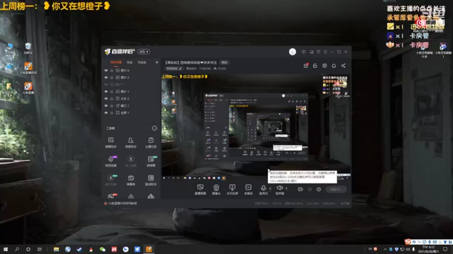Open settings gear in bottom bar

[x=319, y=189]
